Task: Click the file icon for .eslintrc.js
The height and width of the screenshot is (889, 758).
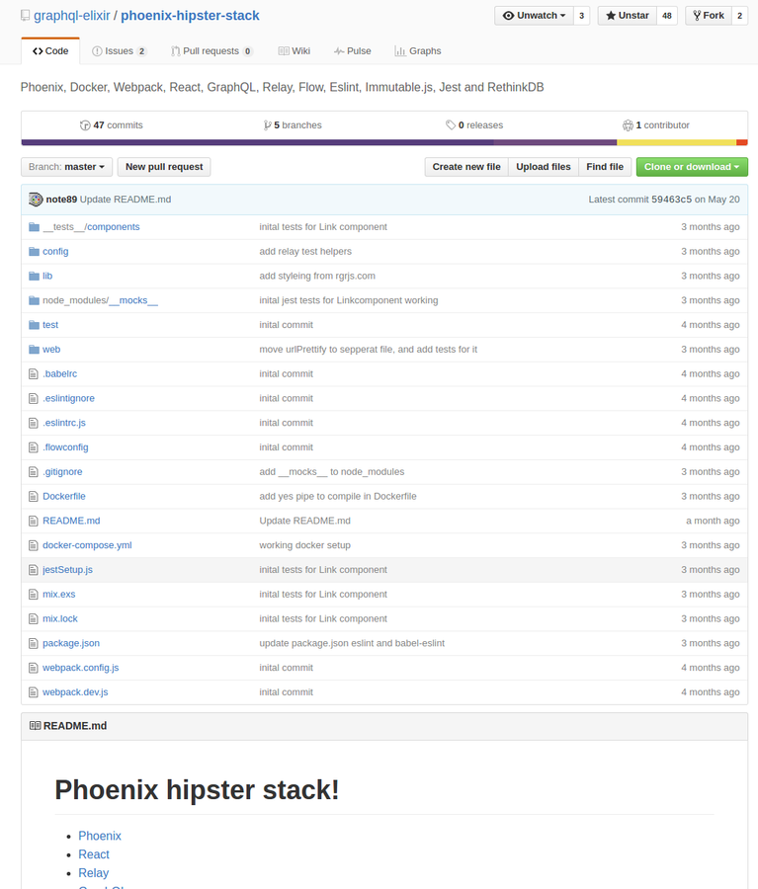Action: point(34,423)
